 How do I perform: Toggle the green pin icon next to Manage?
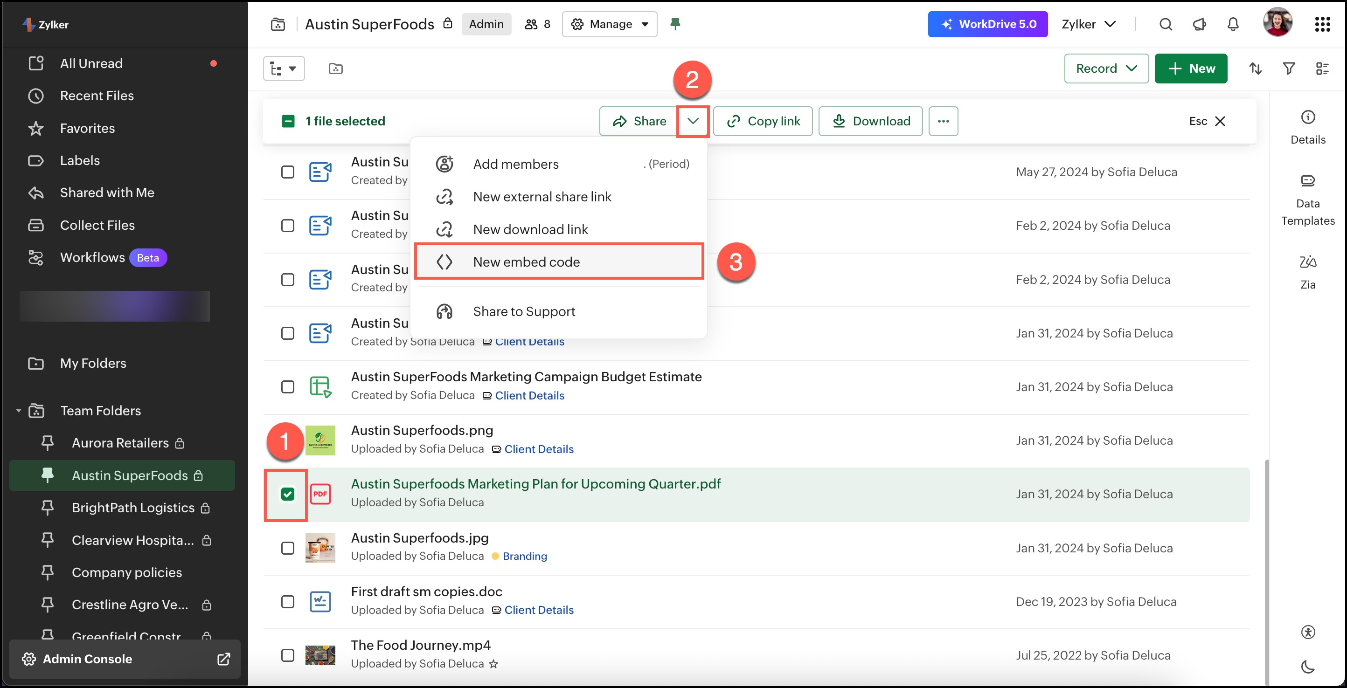[x=675, y=24]
